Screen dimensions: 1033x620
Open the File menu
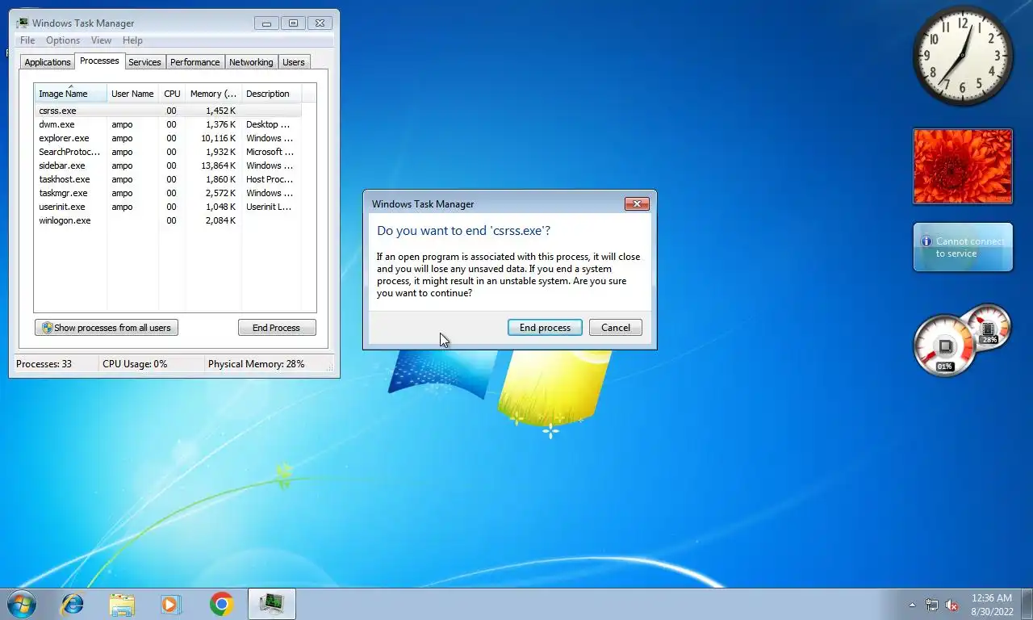pos(27,40)
